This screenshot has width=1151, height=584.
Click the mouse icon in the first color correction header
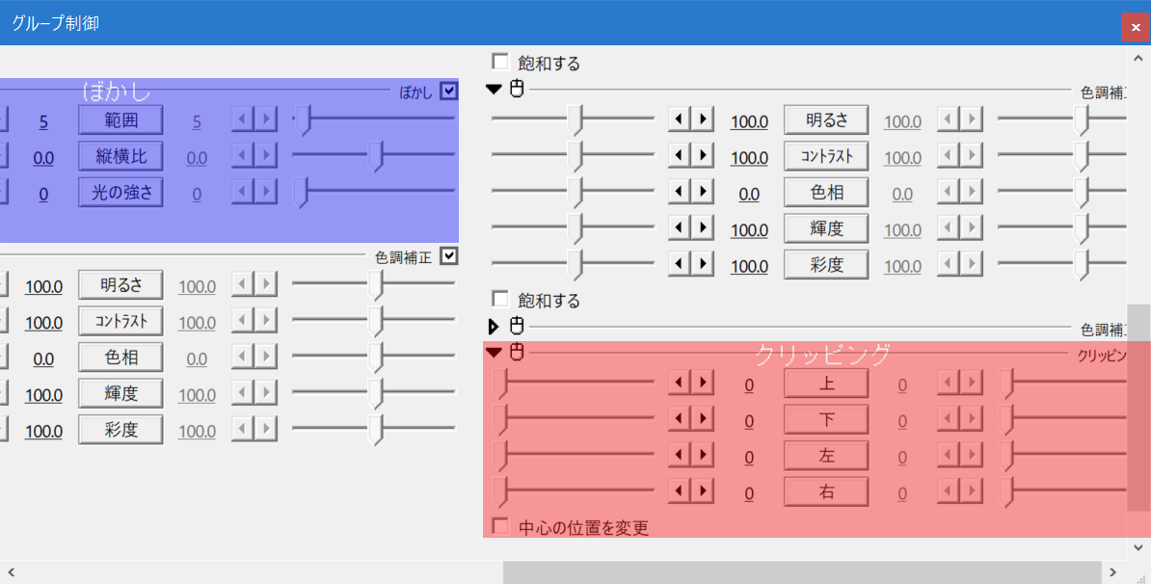click(517, 88)
